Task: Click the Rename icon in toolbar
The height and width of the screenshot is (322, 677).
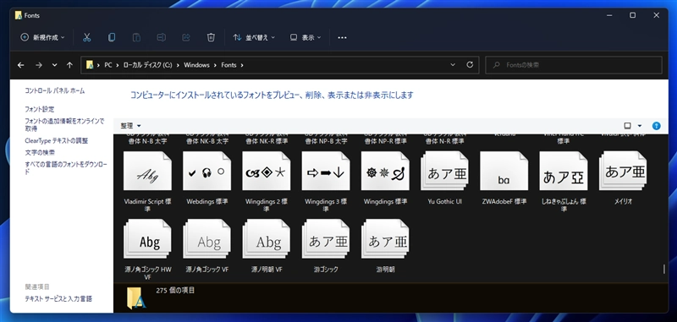Action: [161, 37]
